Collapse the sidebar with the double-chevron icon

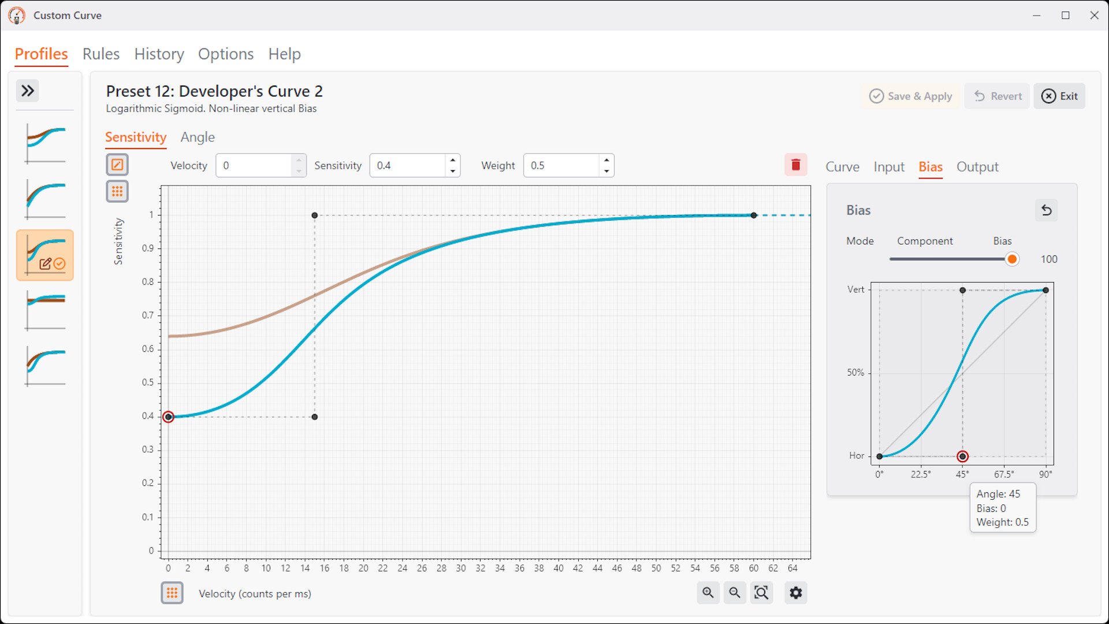coord(27,90)
